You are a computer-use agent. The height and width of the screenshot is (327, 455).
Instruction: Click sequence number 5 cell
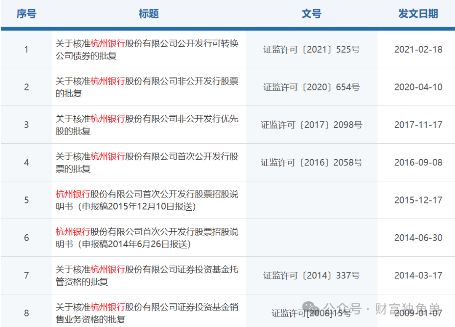pyautogui.click(x=27, y=200)
